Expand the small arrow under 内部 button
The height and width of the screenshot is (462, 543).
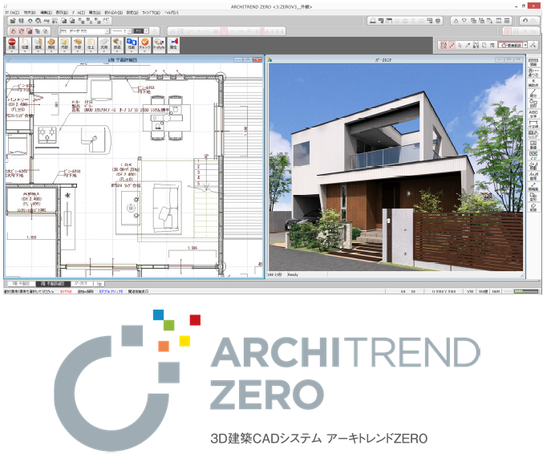64,51
